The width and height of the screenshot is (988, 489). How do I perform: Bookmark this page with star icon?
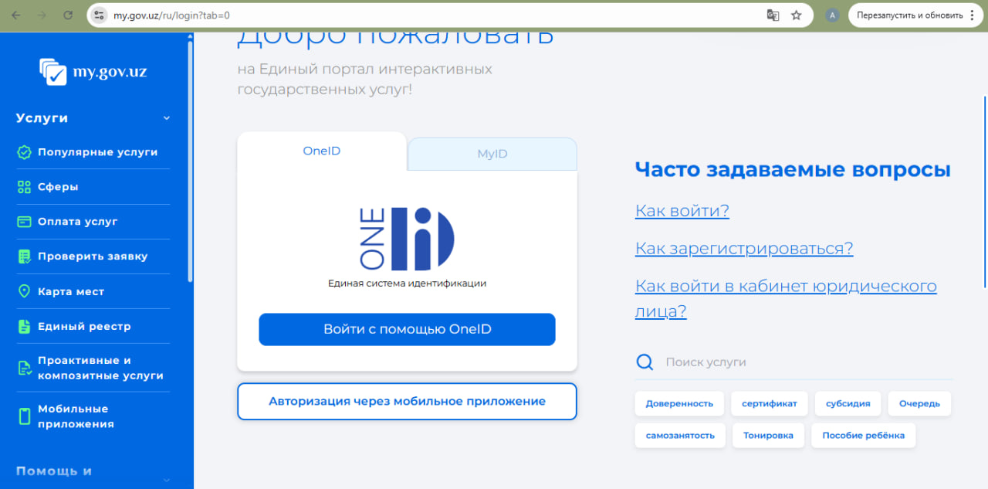coord(797,15)
